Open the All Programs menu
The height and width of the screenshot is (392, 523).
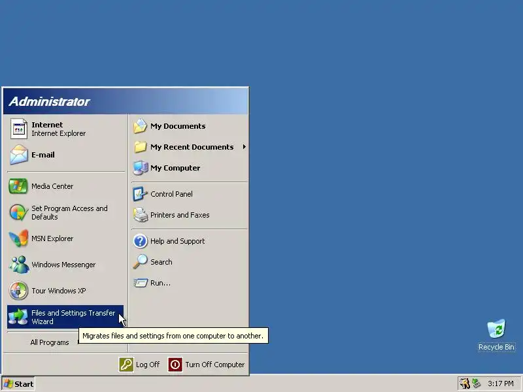[x=50, y=342]
